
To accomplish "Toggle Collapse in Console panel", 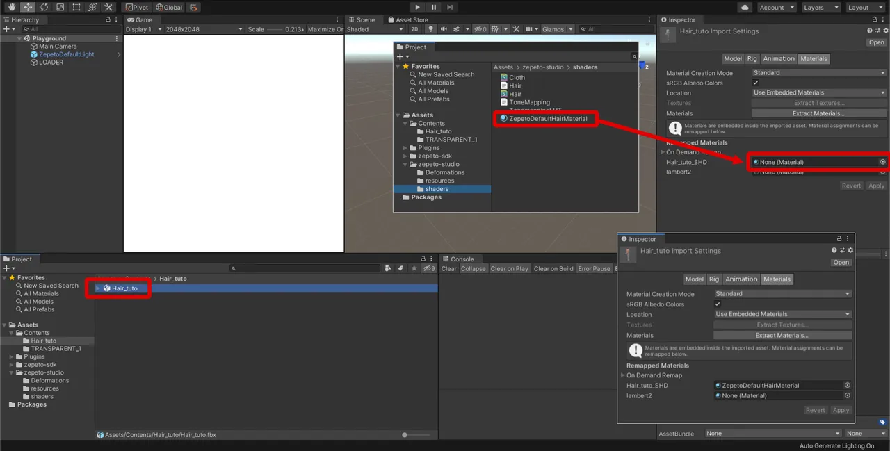I will (473, 269).
